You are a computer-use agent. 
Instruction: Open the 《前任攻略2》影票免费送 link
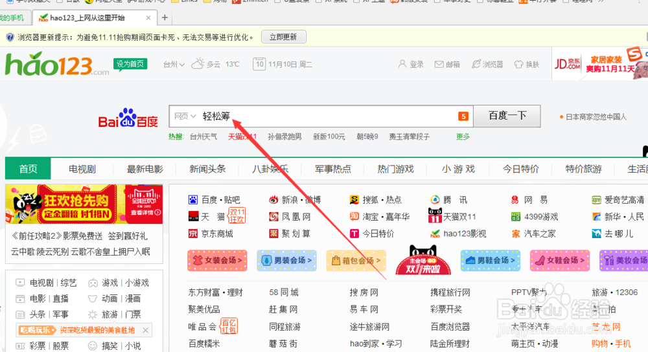tap(56, 236)
